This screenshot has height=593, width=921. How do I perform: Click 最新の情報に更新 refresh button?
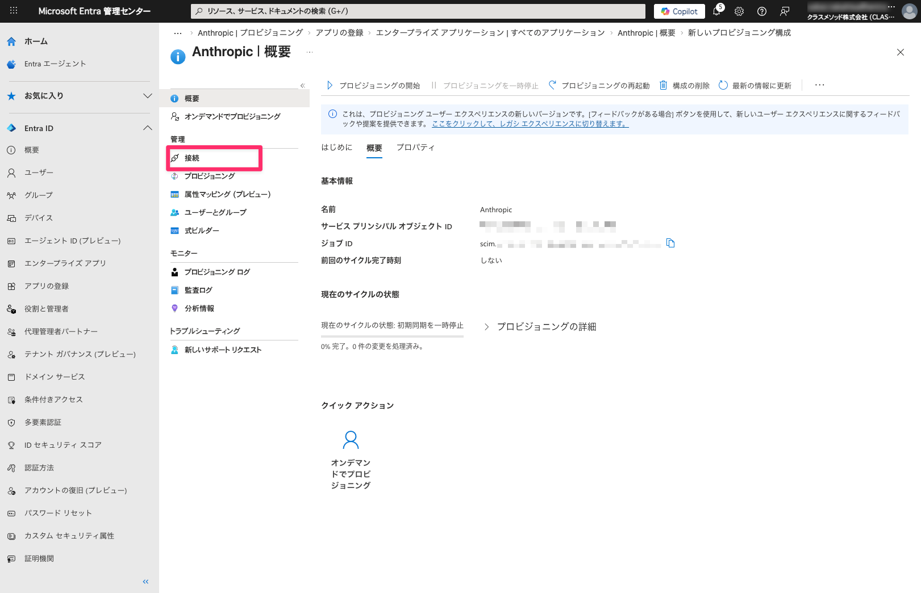click(x=755, y=86)
